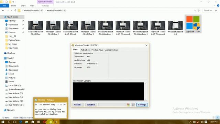Image resolution: width=220 pixels, height=124 pixels.
Task: Open the Microsoft Toolkit application icon
Action: tap(193, 24)
